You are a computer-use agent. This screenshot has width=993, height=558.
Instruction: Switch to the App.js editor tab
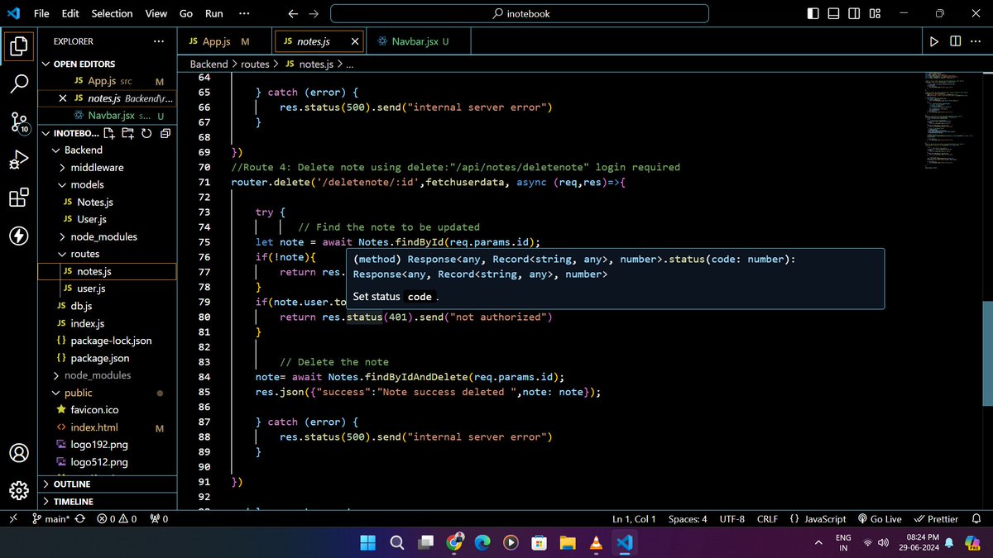tap(225, 41)
